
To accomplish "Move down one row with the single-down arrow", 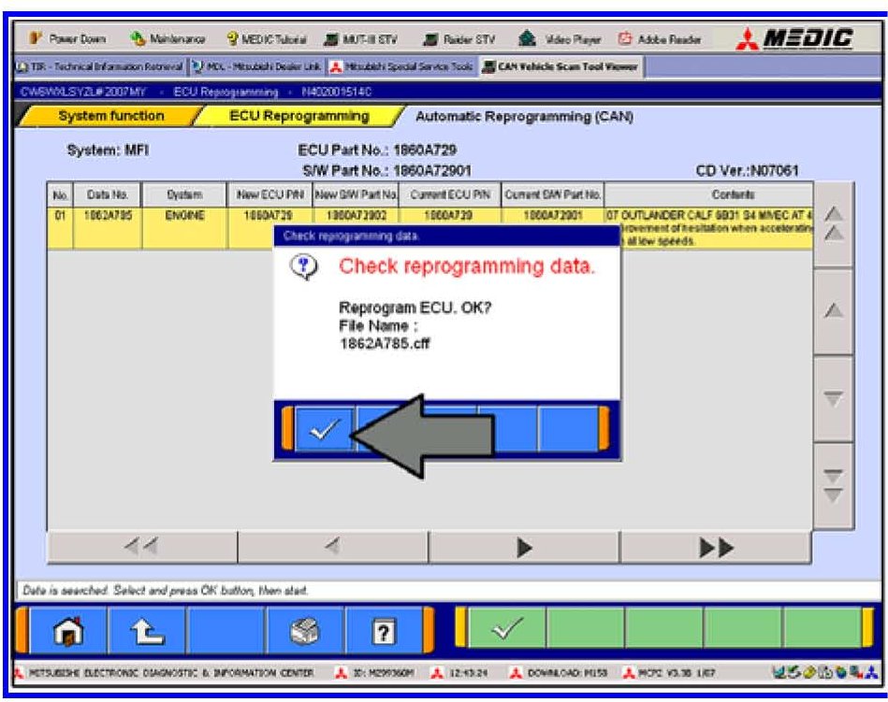I will pyautogui.click(x=833, y=399).
